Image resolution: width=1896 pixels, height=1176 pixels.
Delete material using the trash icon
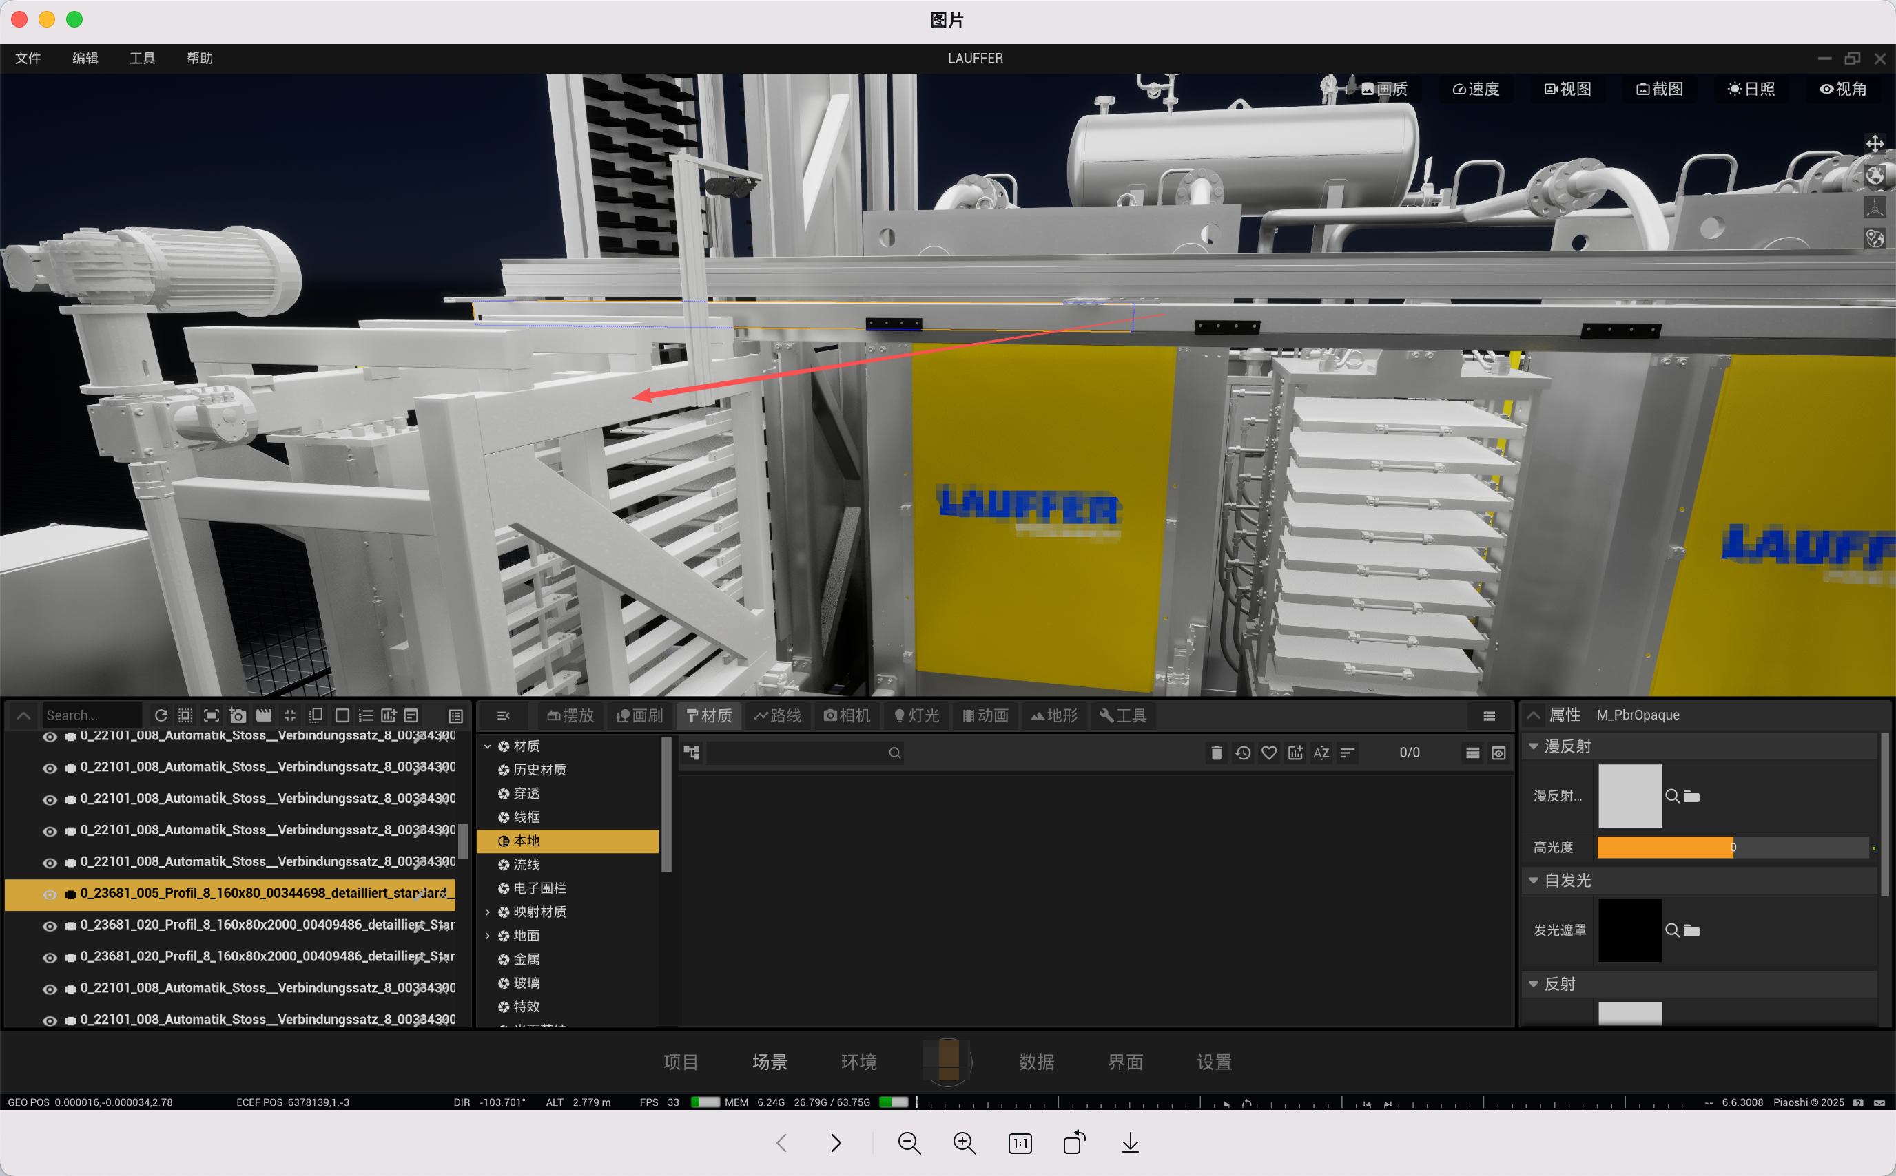pos(1216,753)
